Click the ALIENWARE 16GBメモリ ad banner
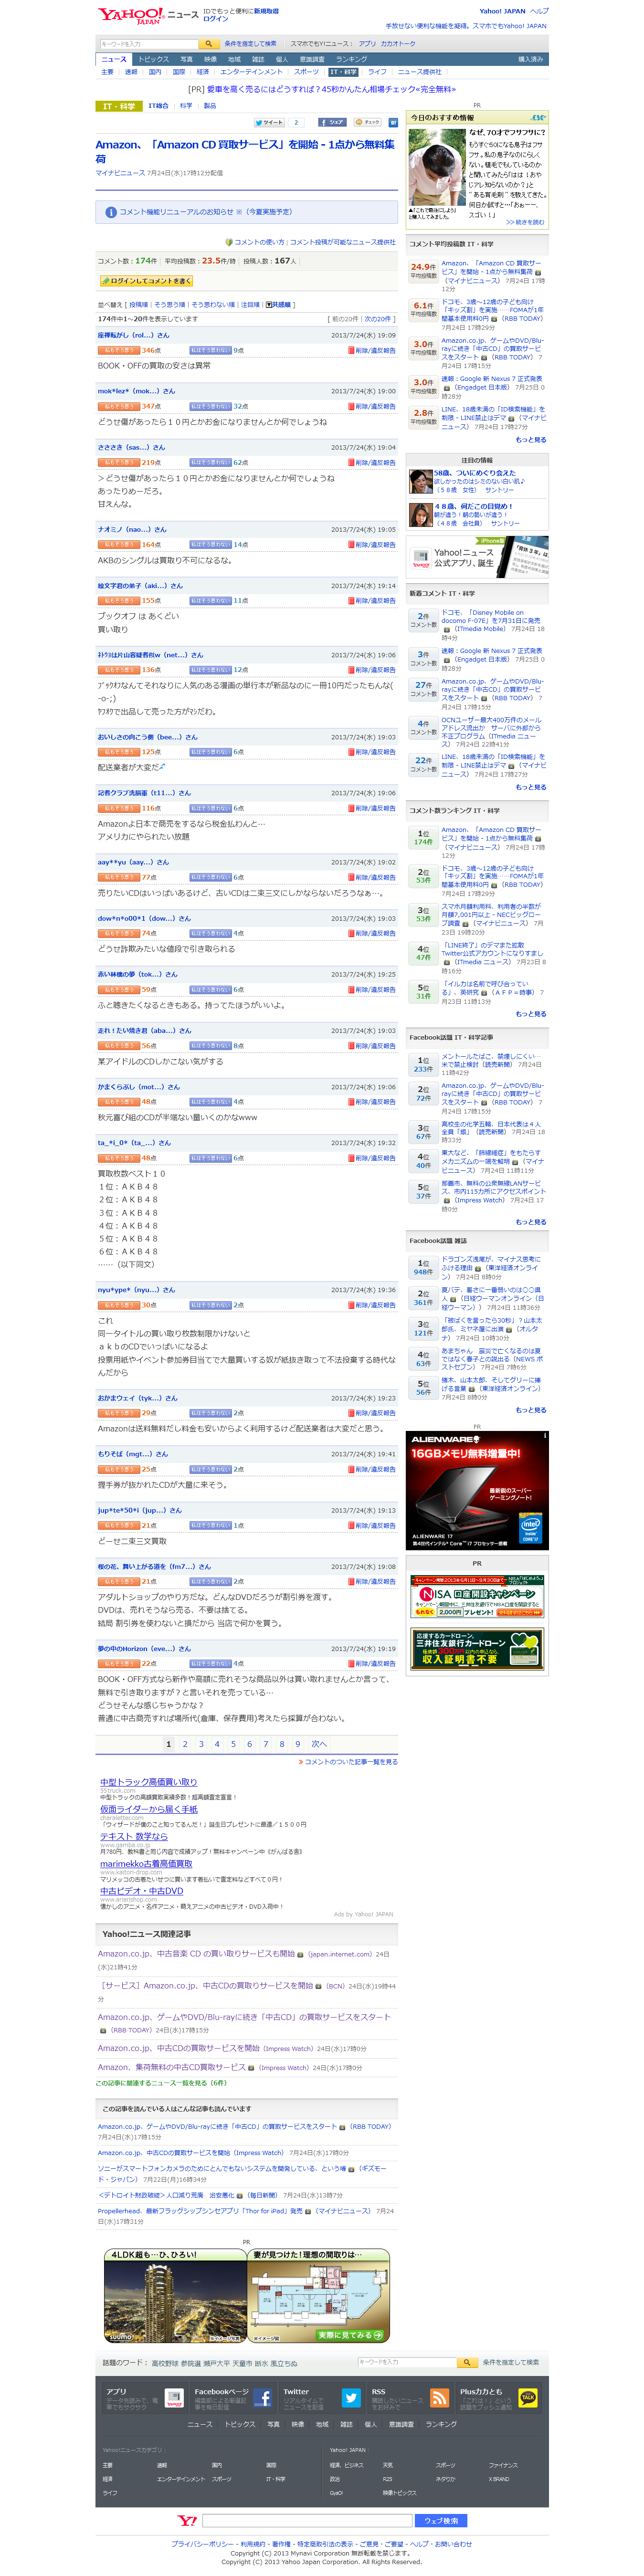The image size is (644, 2576). tap(477, 1491)
